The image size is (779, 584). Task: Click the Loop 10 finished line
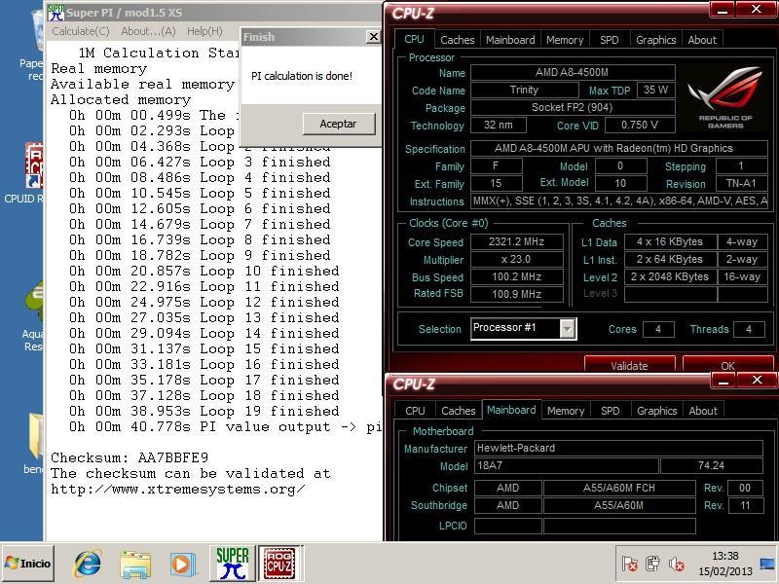pyautogui.click(x=204, y=271)
